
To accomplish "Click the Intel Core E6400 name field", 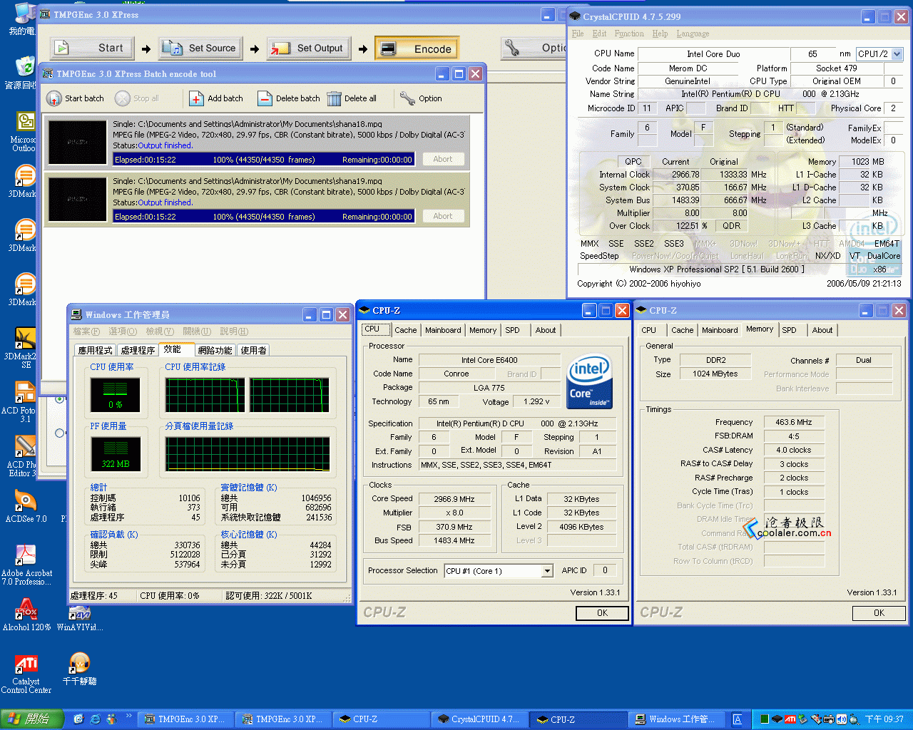I will click(x=489, y=360).
